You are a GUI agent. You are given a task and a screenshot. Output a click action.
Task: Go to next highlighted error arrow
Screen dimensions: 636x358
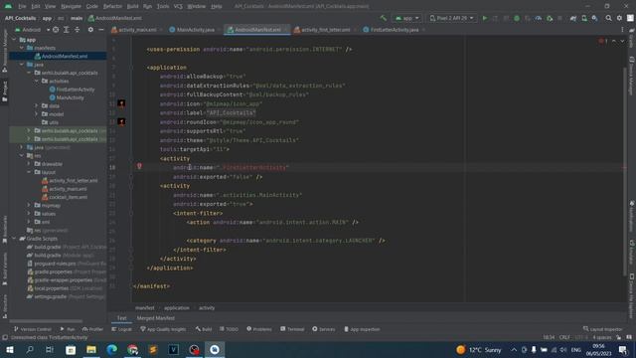(x=622, y=41)
